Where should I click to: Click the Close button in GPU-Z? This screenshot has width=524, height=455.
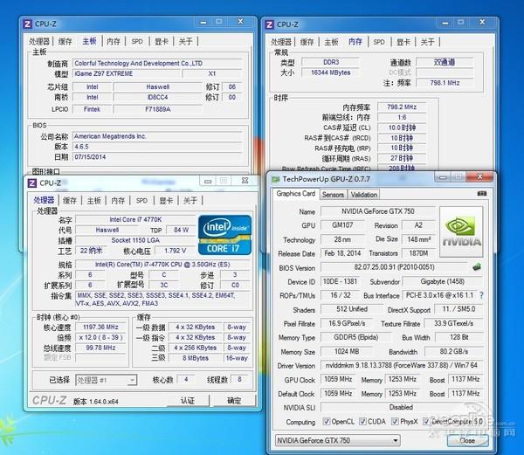tap(467, 440)
